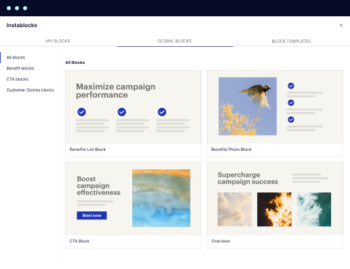The height and width of the screenshot is (269, 350).
Task: Pick the Benefits Photo Block preview
Action: [x=275, y=107]
